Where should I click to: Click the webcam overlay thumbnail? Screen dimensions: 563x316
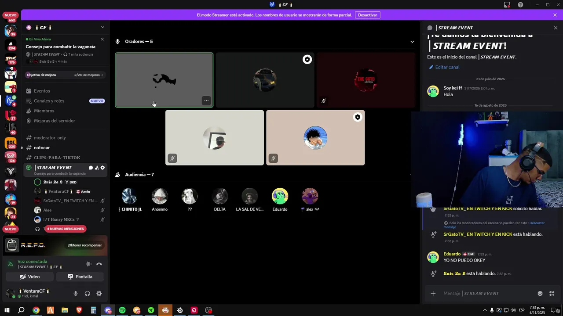(487, 159)
